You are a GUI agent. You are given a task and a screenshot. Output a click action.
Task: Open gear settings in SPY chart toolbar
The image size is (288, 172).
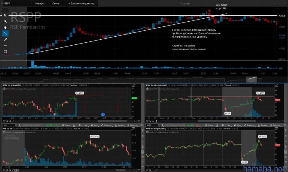pos(79,125)
